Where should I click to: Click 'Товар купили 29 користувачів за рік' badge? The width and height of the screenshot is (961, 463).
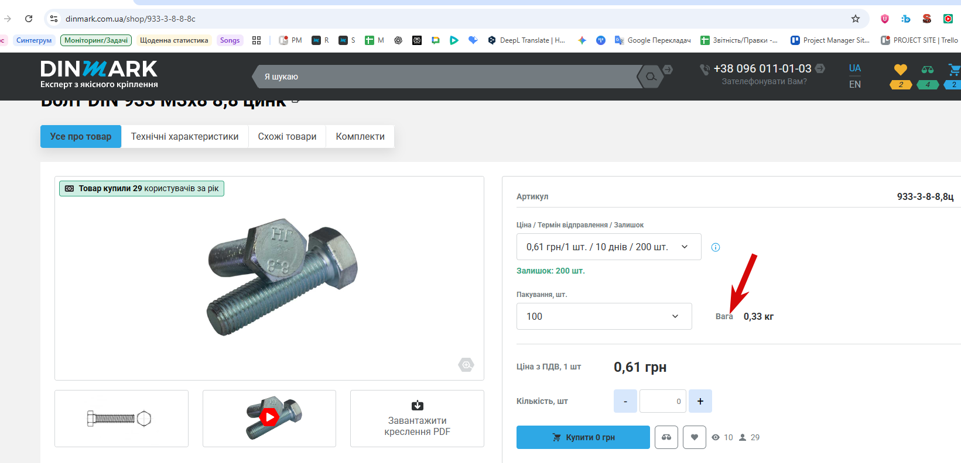pos(142,188)
